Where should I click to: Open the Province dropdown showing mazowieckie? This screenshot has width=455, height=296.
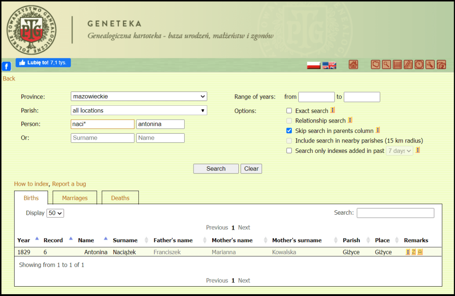coord(139,96)
